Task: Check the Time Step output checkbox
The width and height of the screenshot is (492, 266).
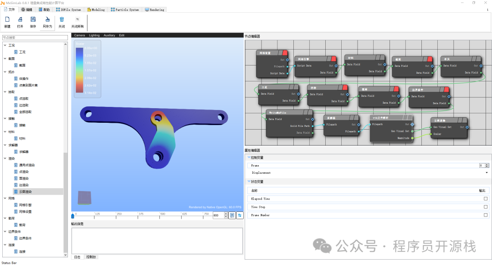Action: [x=486, y=207]
